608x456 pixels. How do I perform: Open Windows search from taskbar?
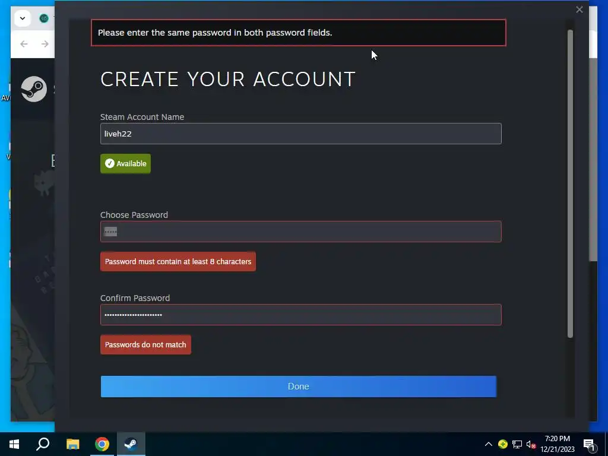43,444
